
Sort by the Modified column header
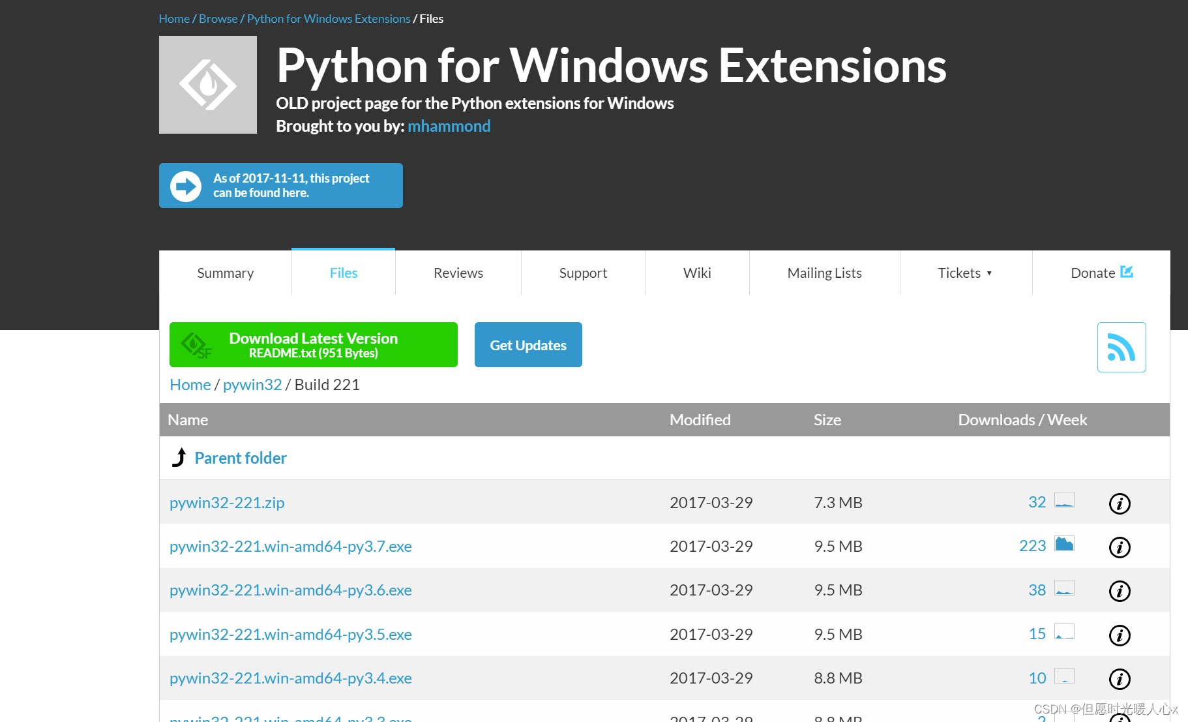click(x=700, y=419)
